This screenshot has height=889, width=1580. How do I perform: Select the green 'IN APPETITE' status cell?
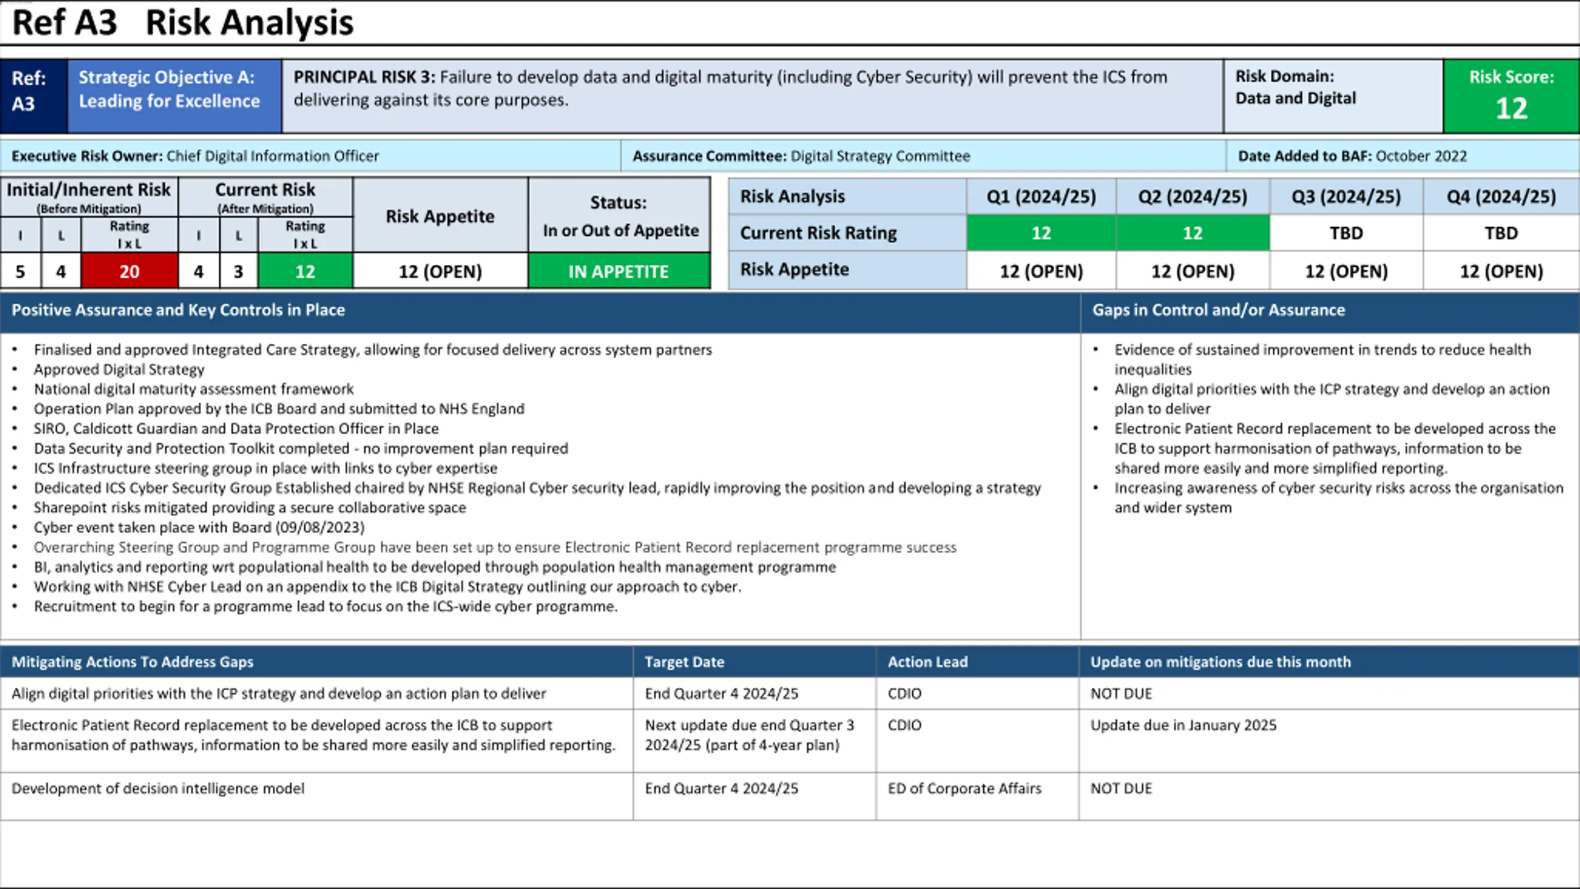click(619, 271)
